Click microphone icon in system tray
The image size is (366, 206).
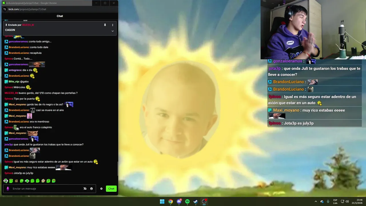(328, 201)
